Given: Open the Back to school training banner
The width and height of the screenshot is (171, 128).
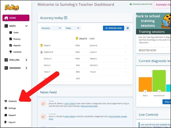Looking at the screenshot, I should click(153, 24).
